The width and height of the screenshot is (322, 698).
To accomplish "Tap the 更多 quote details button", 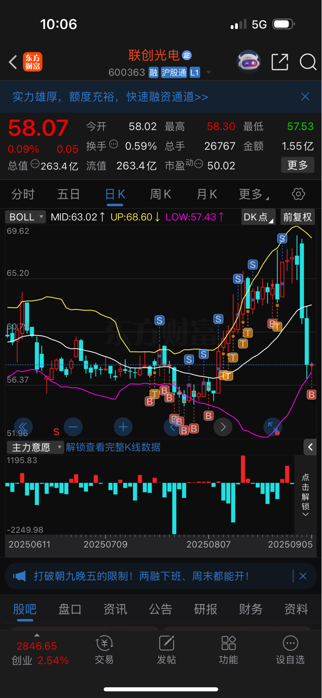I will click(297, 165).
